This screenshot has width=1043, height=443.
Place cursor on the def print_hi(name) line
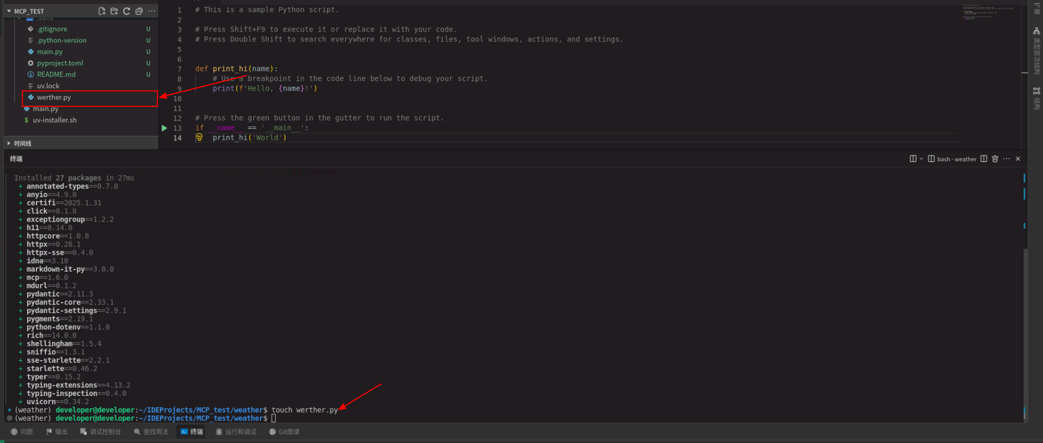[x=236, y=69]
